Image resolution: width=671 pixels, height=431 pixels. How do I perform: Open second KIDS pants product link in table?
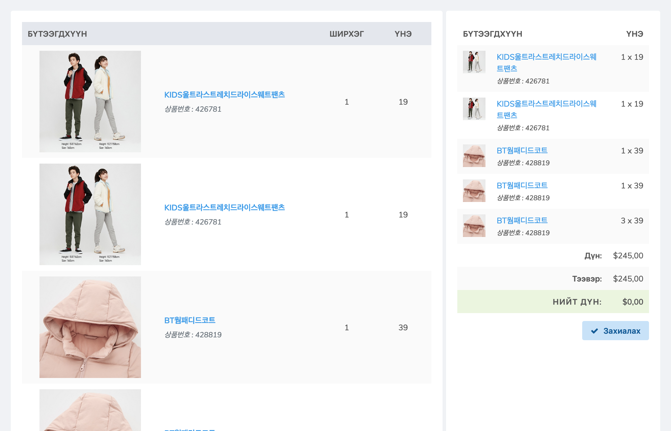pyautogui.click(x=224, y=207)
